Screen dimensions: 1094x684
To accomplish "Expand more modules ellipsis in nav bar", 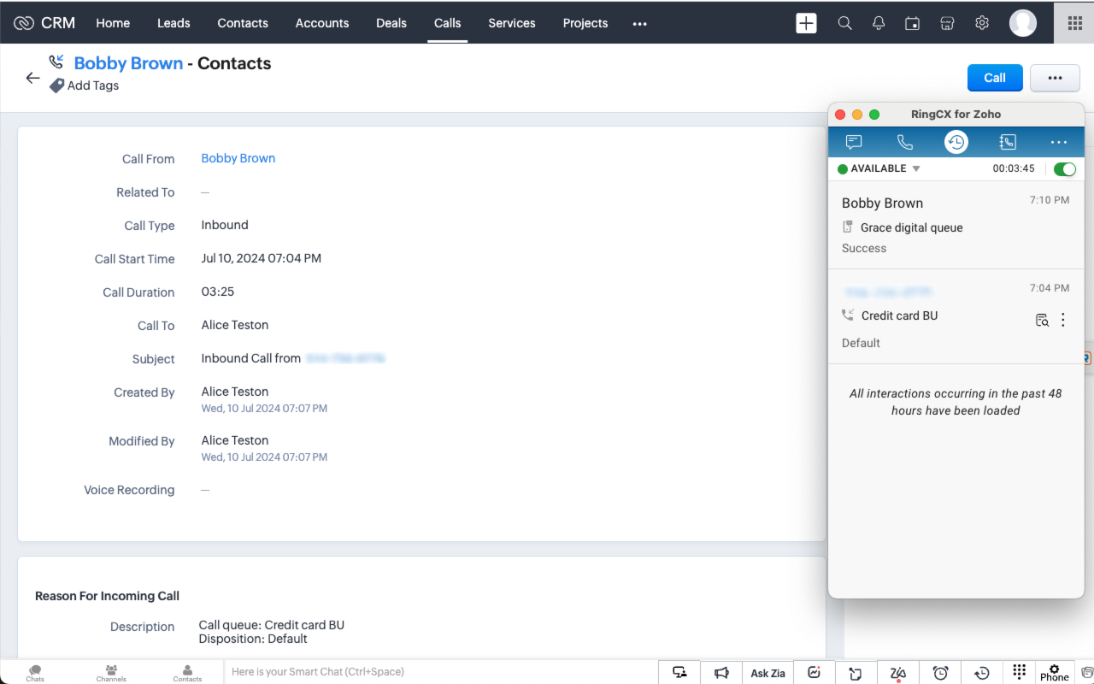I will coord(639,24).
